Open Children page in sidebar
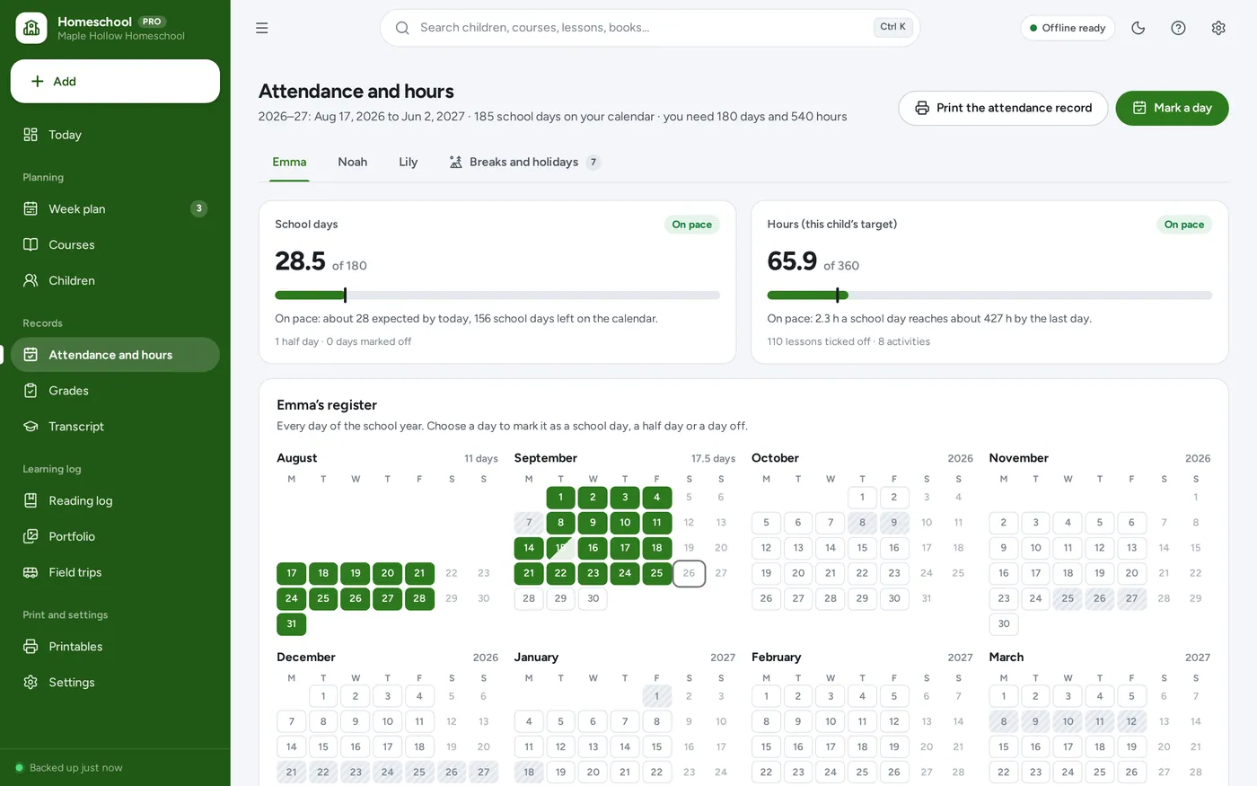The height and width of the screenshot is (786, 1257). (115, 280)
